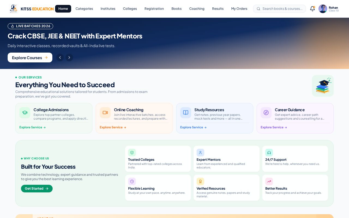This screenshot has height=218, width=349.
Task: Click the Expert Mentors person icon
Action: point(200,153)
